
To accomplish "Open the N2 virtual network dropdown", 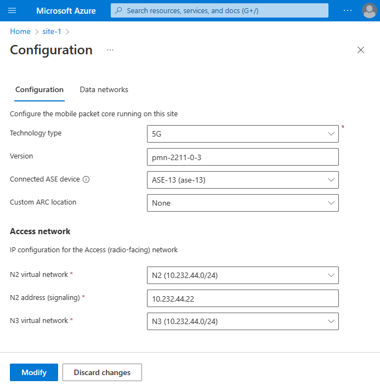I will (242, 275).
